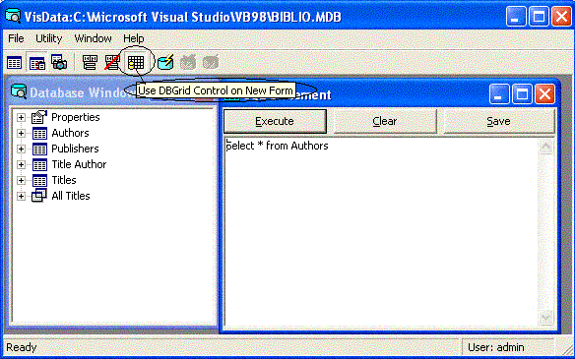
Task: Maximize the main VisData window
Action: [x=539, y=17]
